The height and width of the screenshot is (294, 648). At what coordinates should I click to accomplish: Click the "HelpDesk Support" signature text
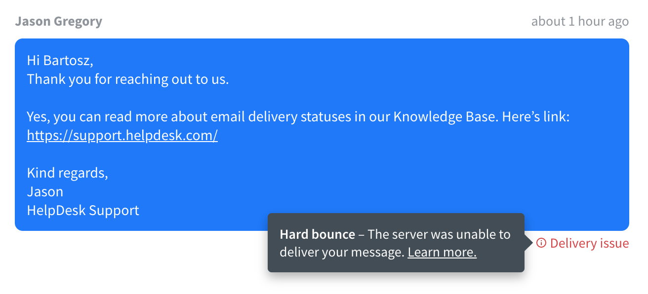(83, 211)
